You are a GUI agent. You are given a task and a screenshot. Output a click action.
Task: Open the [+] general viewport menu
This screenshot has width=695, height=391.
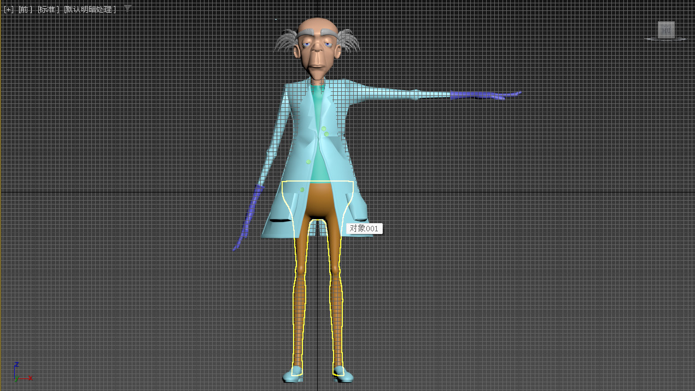[x=8, y=9]
